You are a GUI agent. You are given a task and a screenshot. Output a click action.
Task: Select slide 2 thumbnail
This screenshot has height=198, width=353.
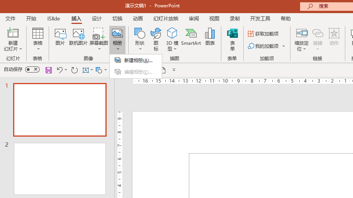click(60, 169)
